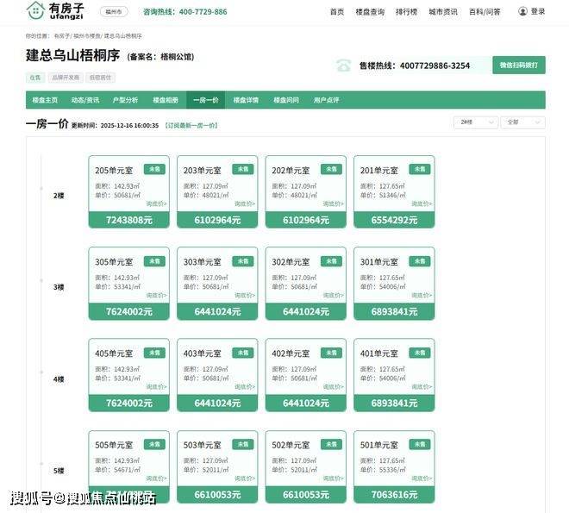Click the 402单元室 card title
569x513 pixels.
coord(291,353)
